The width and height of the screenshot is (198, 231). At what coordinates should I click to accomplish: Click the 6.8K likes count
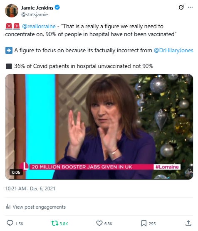(109, 224)
